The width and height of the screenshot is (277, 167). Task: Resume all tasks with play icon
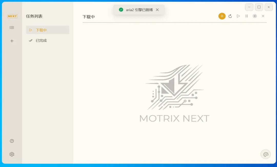238,16
